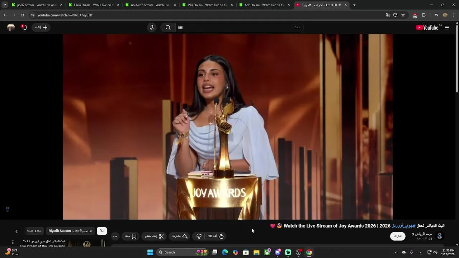The image size is (459, 258).
Task: Click the #جوي_أووردز hashtag link
Action: pyautogui.click(x=403, y=226)
